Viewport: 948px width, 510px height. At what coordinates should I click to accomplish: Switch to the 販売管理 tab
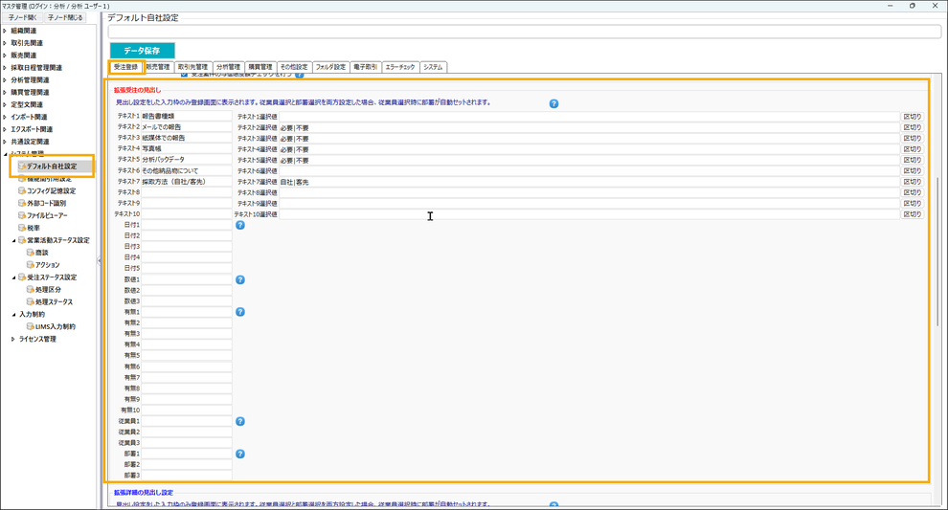pos(158,67)
